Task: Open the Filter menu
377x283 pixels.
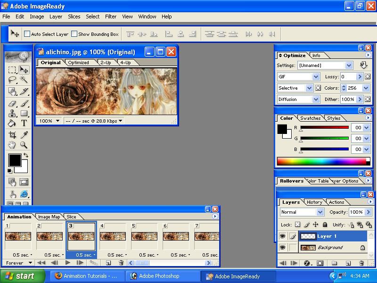Action: (x=111, y=17)
